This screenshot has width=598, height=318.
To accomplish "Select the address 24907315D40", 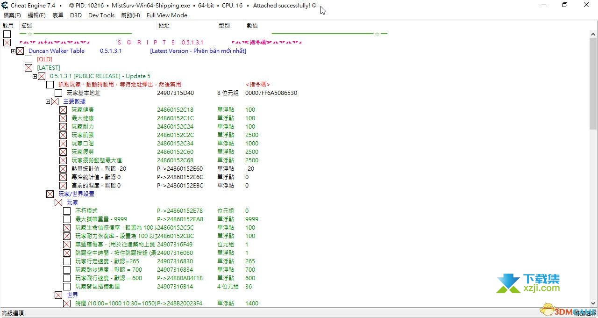I will tap(175, 93).
